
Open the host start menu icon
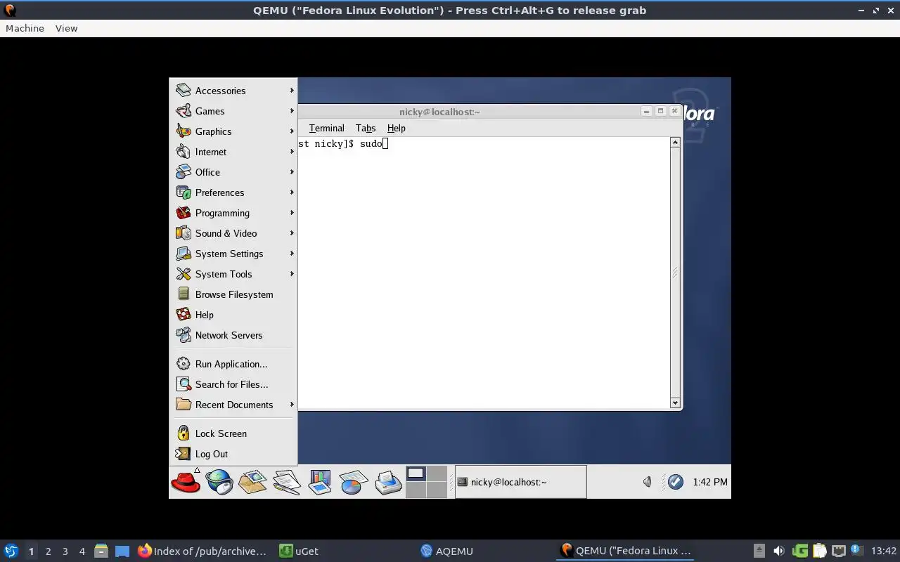[11, 551]
